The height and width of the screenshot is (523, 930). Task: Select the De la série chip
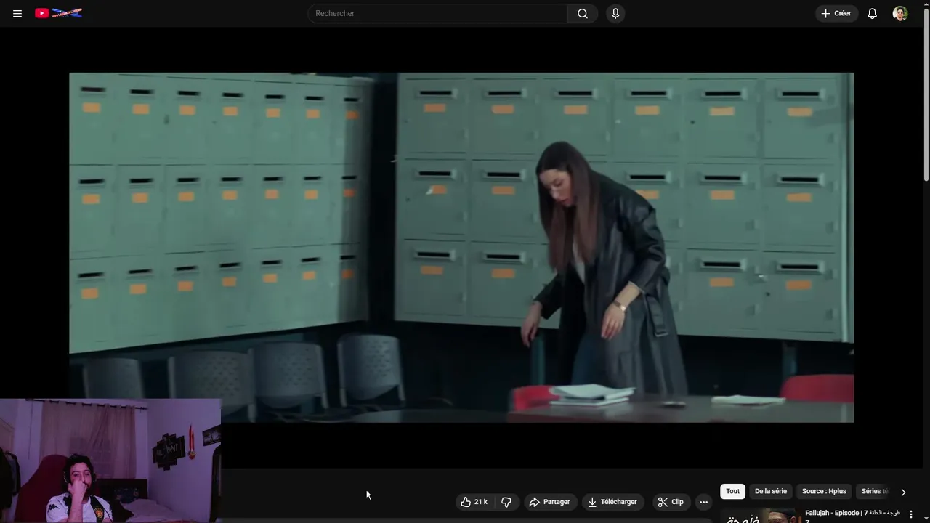coord(771,491)
